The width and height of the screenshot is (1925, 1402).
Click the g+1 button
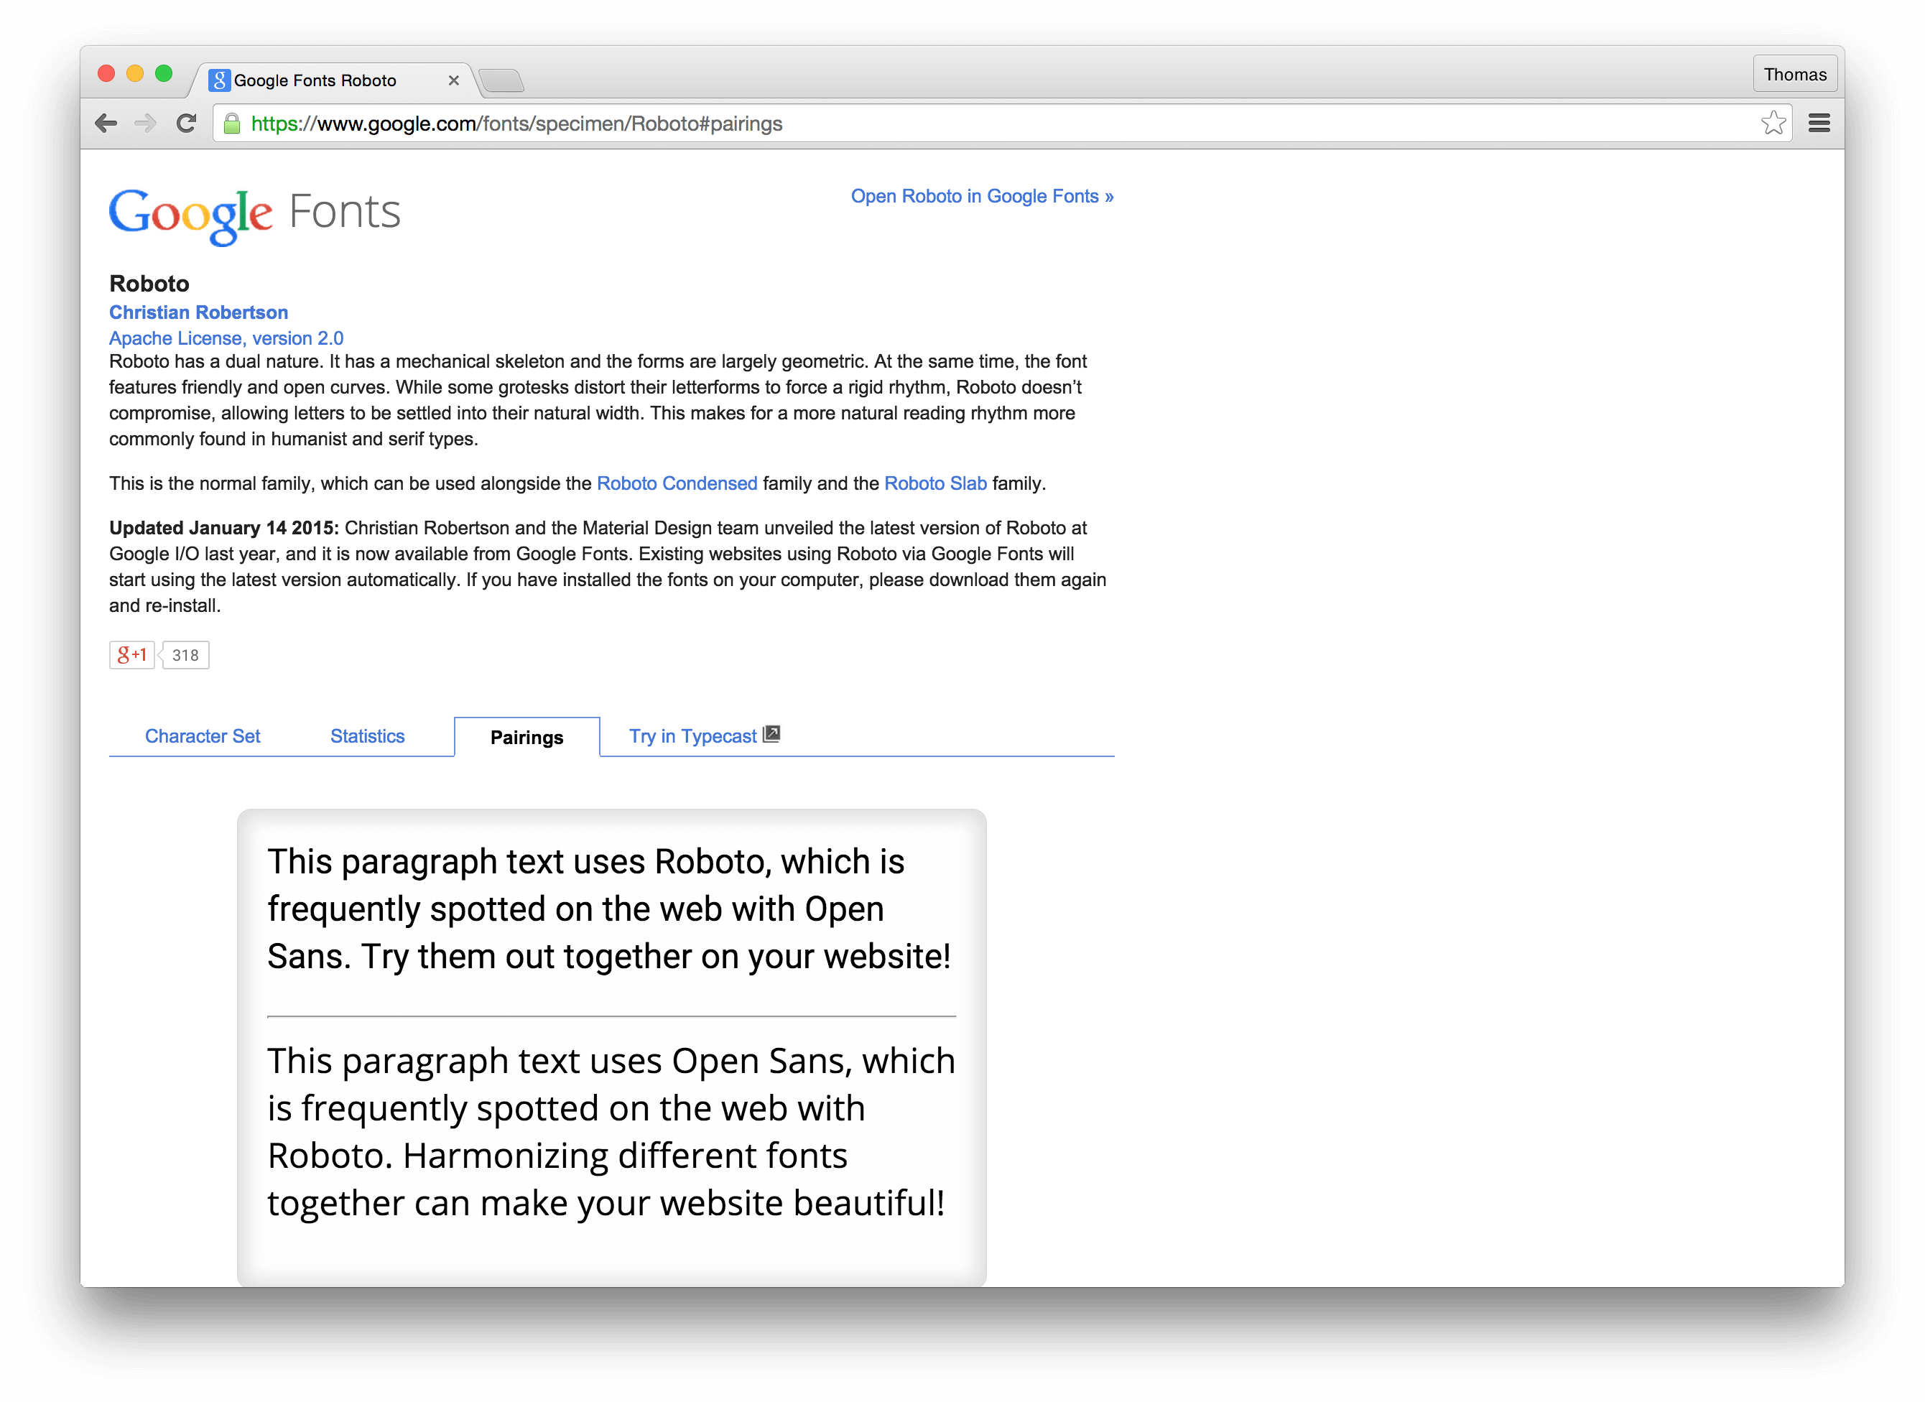(132, 655)
